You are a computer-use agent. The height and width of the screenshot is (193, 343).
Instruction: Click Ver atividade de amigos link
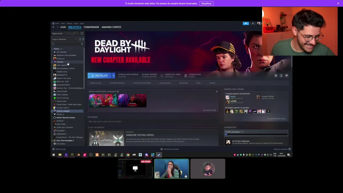point(277,118)
